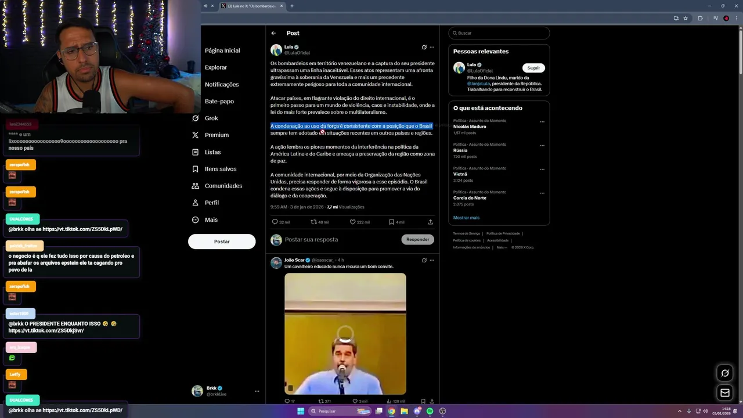Open Notificações in sidebar

[222, 84]
